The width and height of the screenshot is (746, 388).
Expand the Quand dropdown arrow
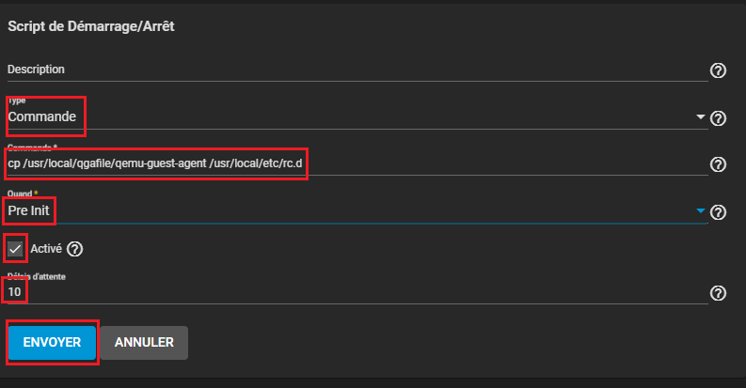click(x=700, y=211)
